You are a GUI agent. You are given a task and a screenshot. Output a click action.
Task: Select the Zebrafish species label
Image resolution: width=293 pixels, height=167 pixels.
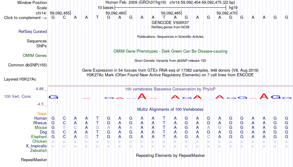click(x=39, y=150)
